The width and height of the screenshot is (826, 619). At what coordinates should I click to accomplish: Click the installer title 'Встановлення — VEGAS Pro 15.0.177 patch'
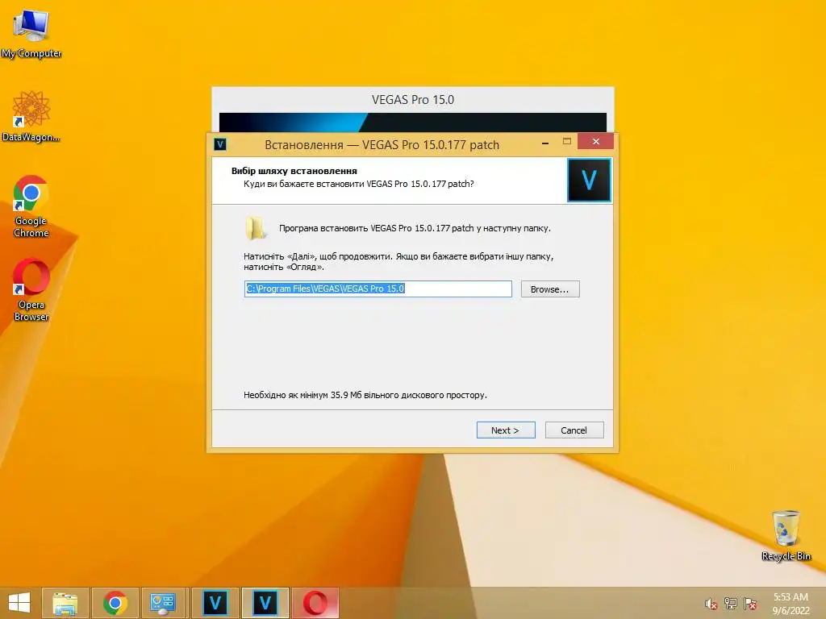pos(382,145)
